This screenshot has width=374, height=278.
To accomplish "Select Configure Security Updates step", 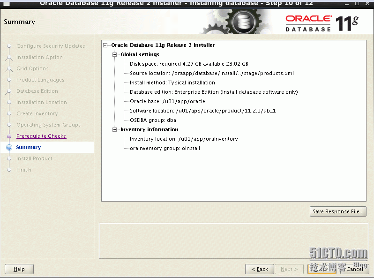I will click(51, 46).
